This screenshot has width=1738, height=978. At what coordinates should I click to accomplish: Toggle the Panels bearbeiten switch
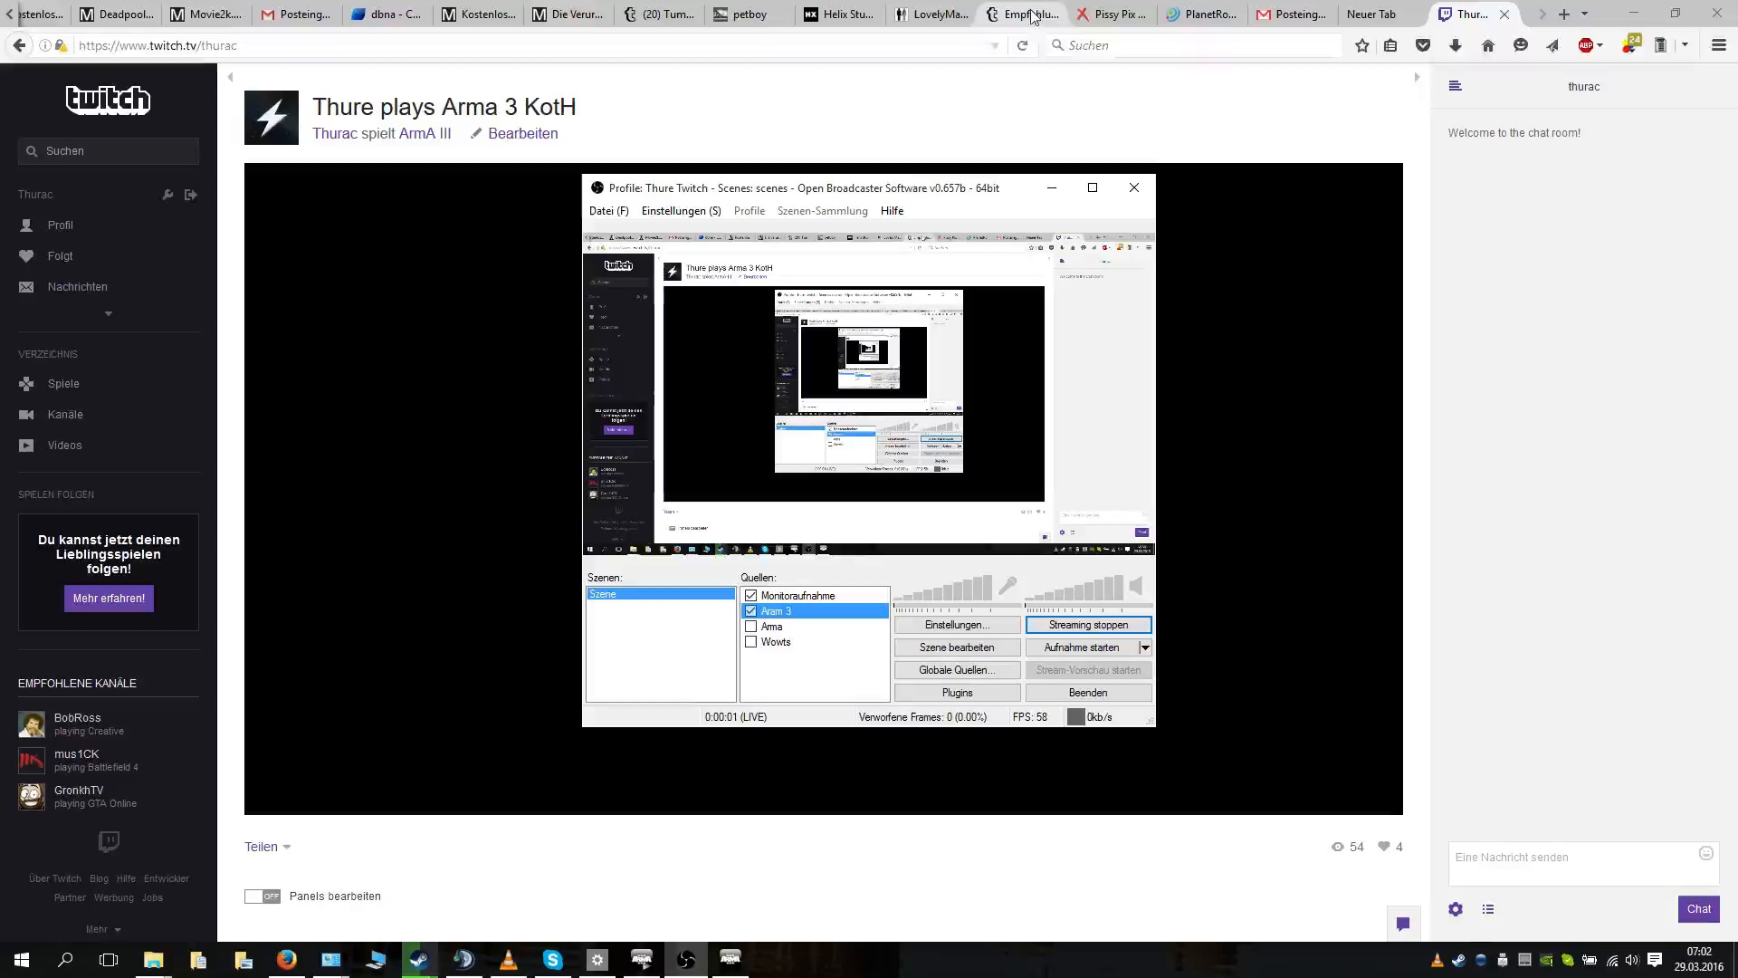point(263,896)
